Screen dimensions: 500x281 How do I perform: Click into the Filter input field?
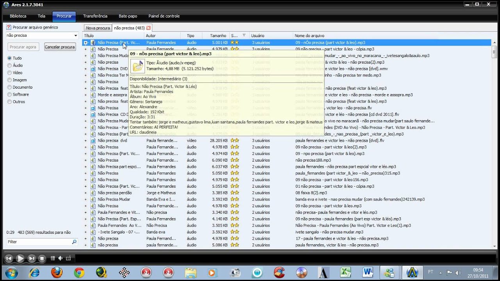pyautogui.click(x=39, y=242)
